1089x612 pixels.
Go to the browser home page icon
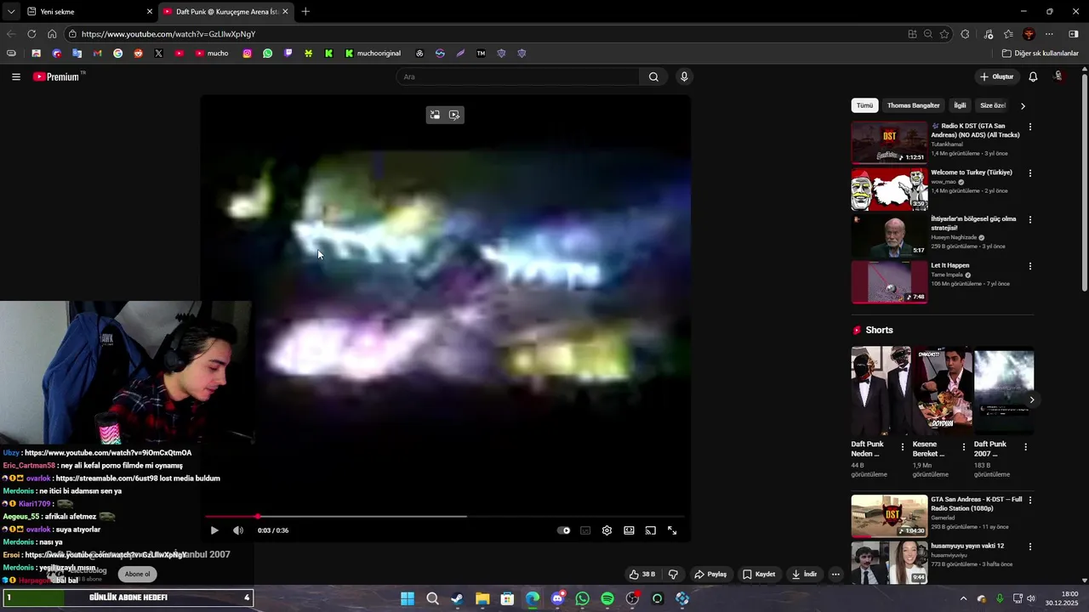52,34
